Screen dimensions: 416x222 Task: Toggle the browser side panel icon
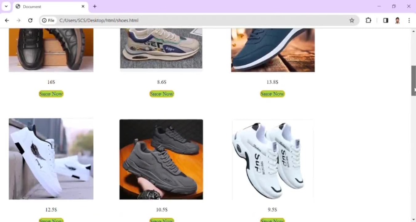pos(386,20)
